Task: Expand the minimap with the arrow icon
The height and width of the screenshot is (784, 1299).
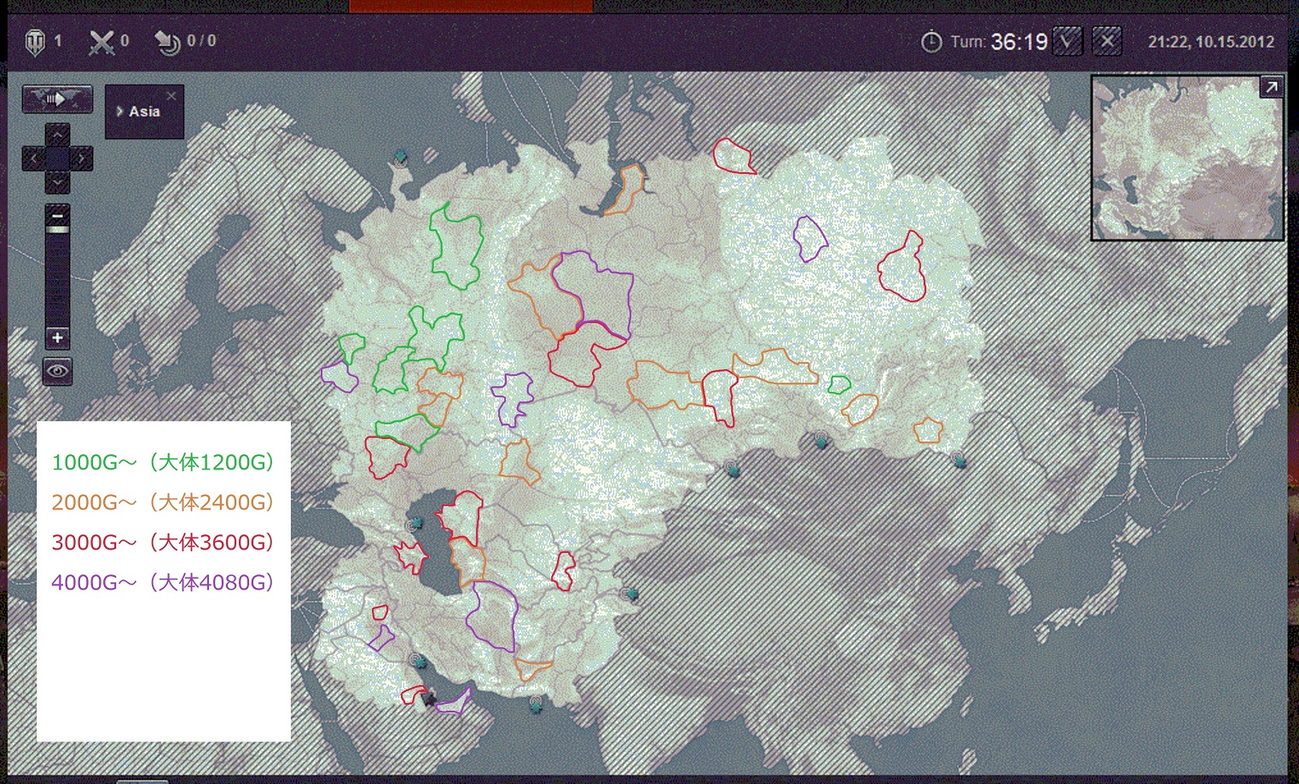Action: pyautogui.click(x=1271, y=87)
